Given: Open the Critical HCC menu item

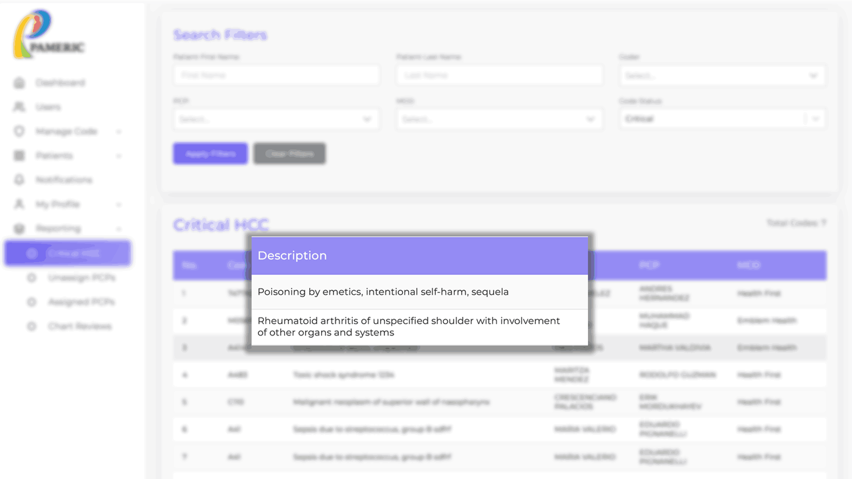Looking at the screenshot, I should 68,253.
